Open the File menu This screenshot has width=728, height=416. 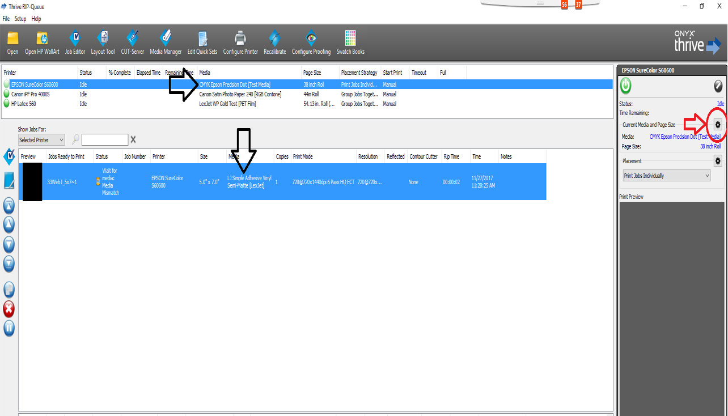click(6, 19)
